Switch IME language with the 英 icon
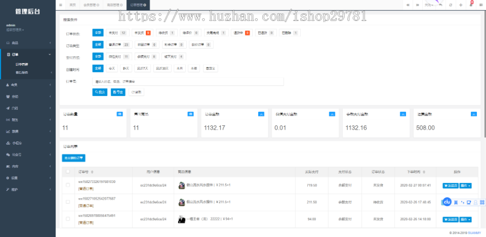Screen dimensions: 486x237 click(x=456, y=202)
